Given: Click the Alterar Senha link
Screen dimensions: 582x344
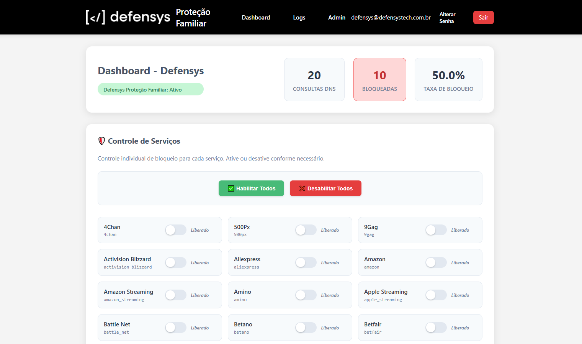Looking at the screenshot, I should pyautogui.click(x=447, y=18).
